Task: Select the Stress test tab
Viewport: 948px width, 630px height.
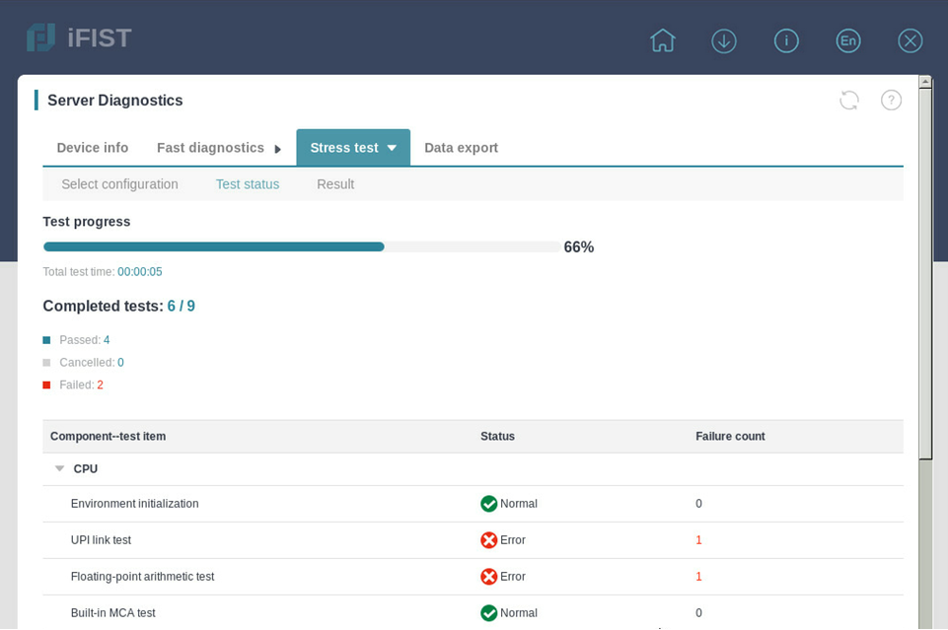Action: click(x=353, y=147)
